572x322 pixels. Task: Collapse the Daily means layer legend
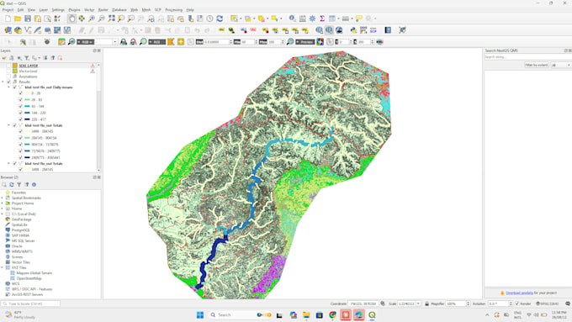coord(8,87)
